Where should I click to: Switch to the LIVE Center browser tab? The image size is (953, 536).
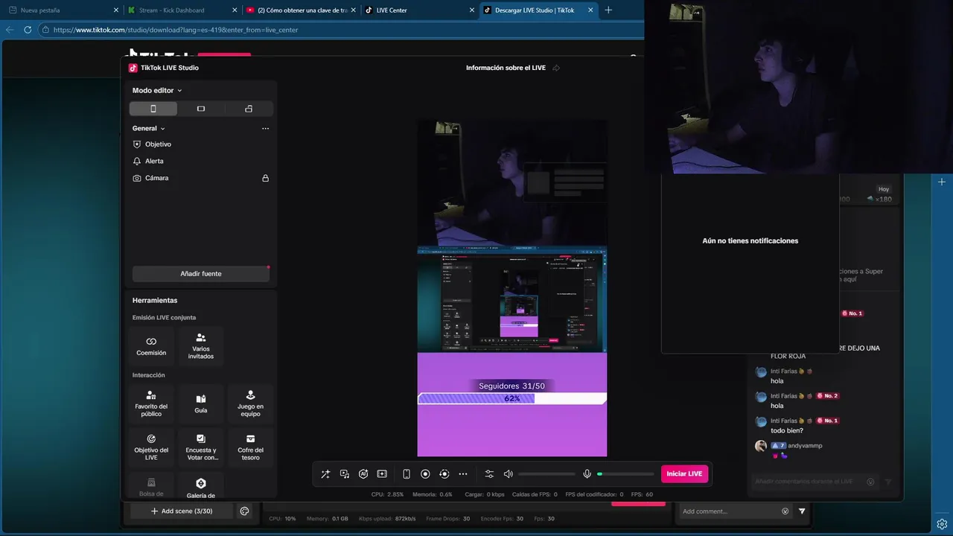420,10
